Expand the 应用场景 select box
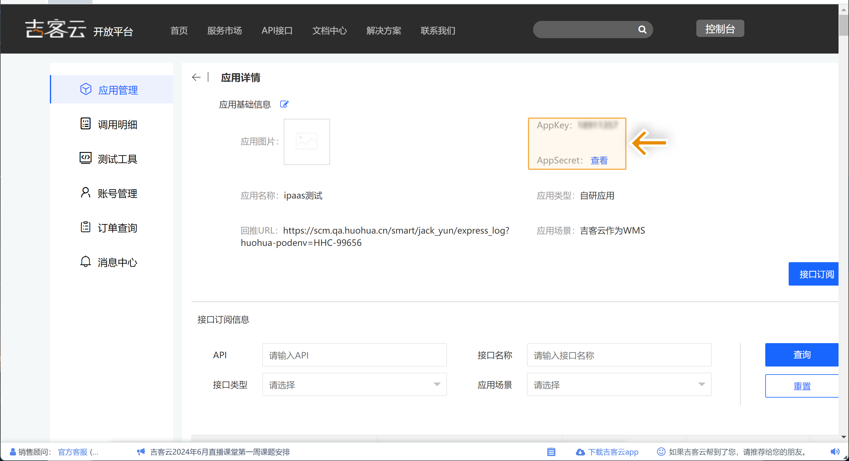Screen dimensions: 849x461 [619, 385]
